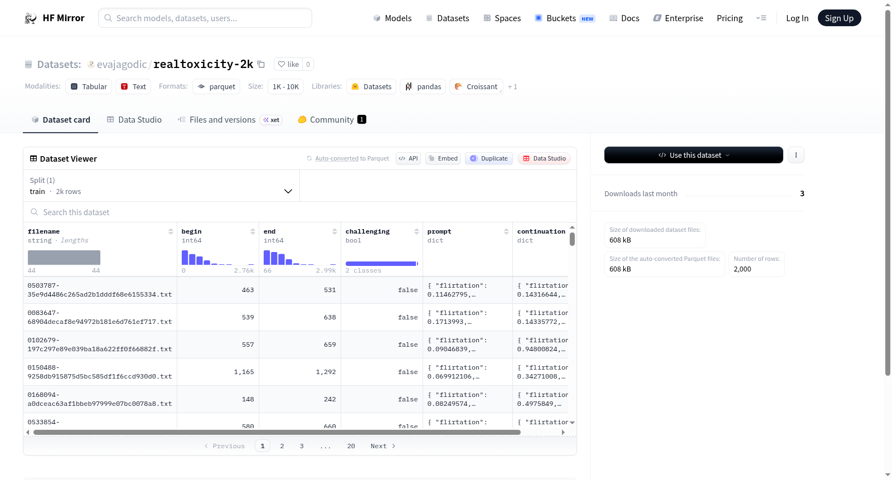This screenshot has width=892, height=480.
Task: Sort by the challenging column
Action: tap(416, 231)
